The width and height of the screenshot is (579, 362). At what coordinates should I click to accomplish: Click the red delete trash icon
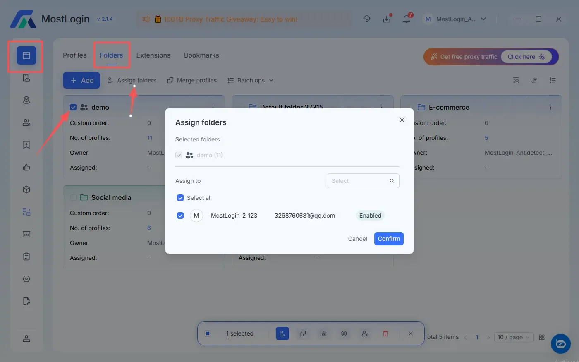point(385,333)
